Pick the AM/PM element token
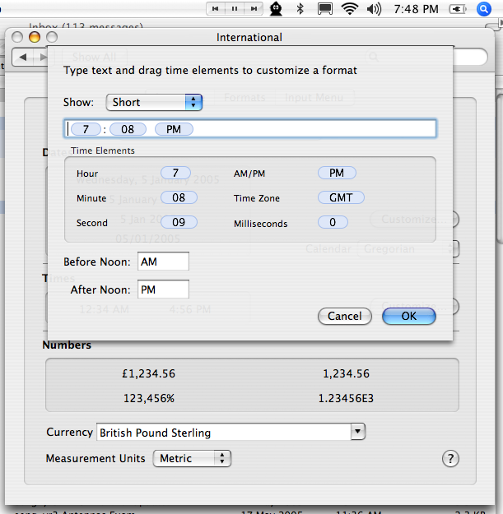Image resolution: width=503 pixels, height=514 pixels. click(337, 173)
